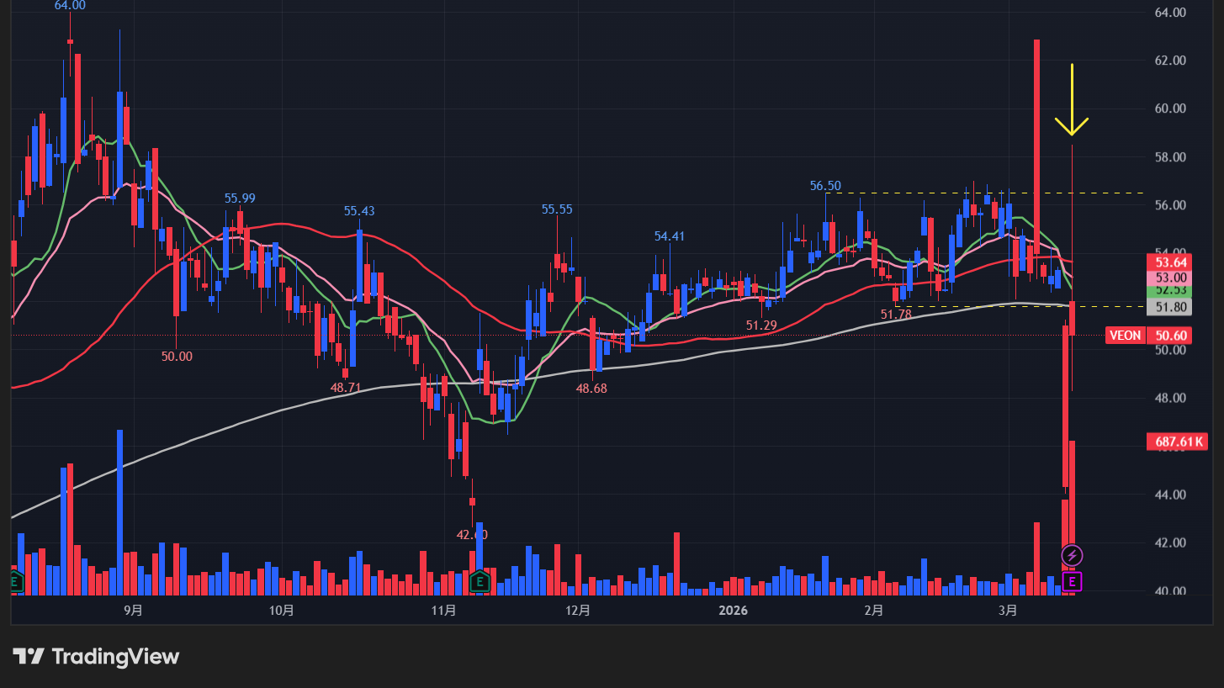The height and width of the screenshot is (688, 1224).
Task: Select the red VEON symbol flag on the price axis
Action: click(1126, 335)
